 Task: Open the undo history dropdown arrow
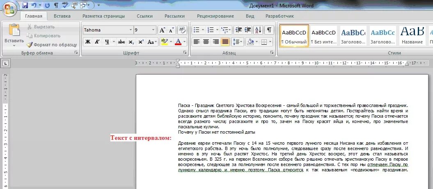pyautogui.click(x=40, y=5)
